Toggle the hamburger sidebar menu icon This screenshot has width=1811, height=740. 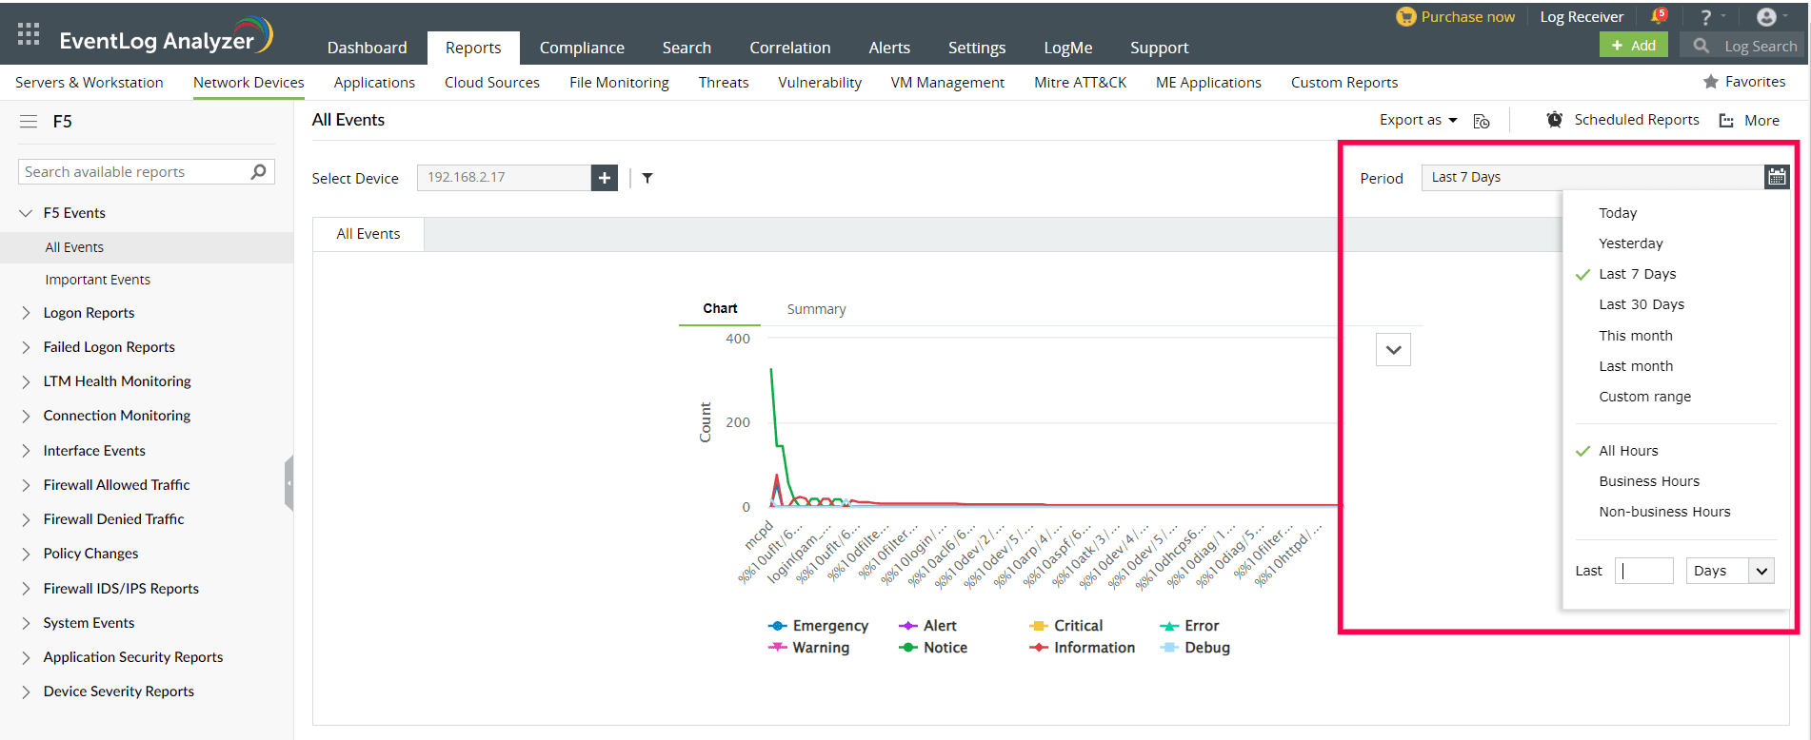29,122
